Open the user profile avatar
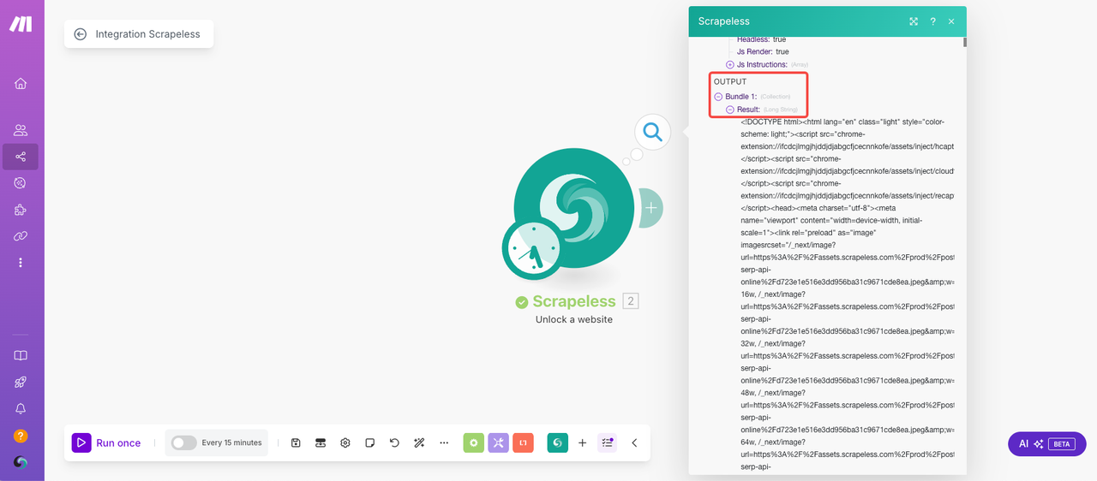Image resolution: width=1097 pixels, height=481 pixels. tap(21, 462)
